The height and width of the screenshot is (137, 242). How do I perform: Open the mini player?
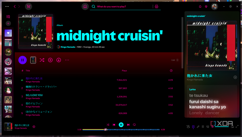click(232, 126)
